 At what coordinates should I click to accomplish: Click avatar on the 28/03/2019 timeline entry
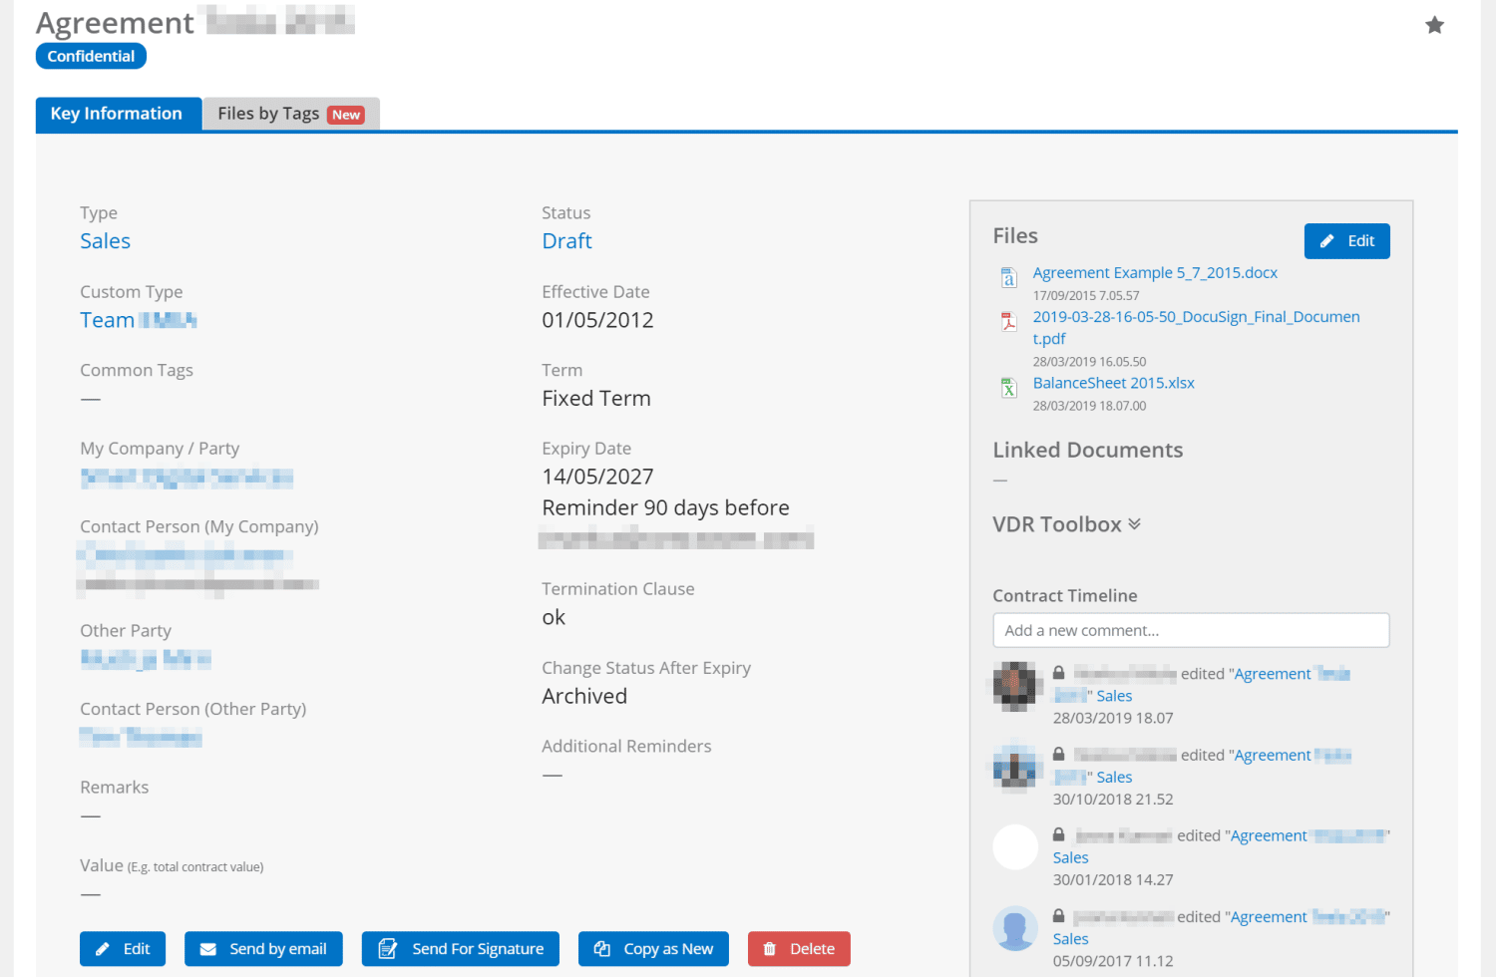pos(1015,685)
